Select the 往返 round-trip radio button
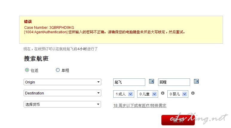The image size is (231, 128). pyautogui.click(x=27, y=70)
